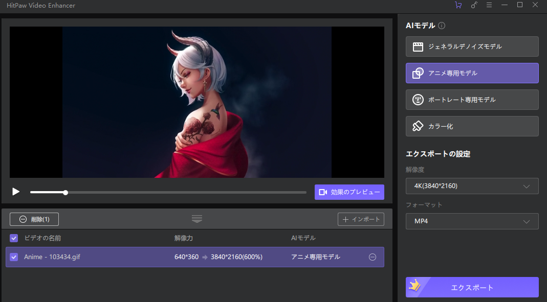
Task: Select the アニメ専用モデル model button
Action: (472, 73)
